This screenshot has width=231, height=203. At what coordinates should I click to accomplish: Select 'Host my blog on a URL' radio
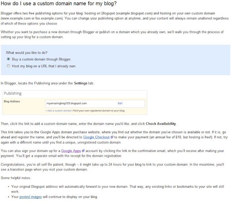8,66
